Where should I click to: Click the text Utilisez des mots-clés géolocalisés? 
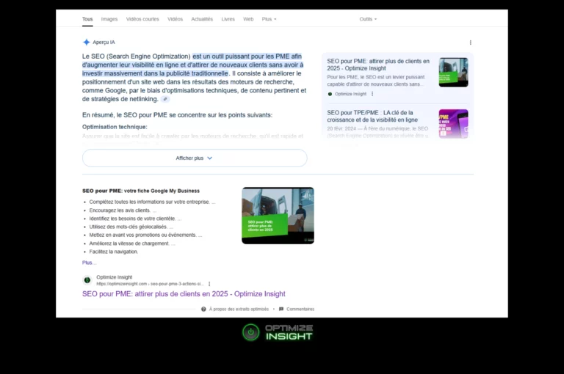pyautogui.click(x=129, y=227)
